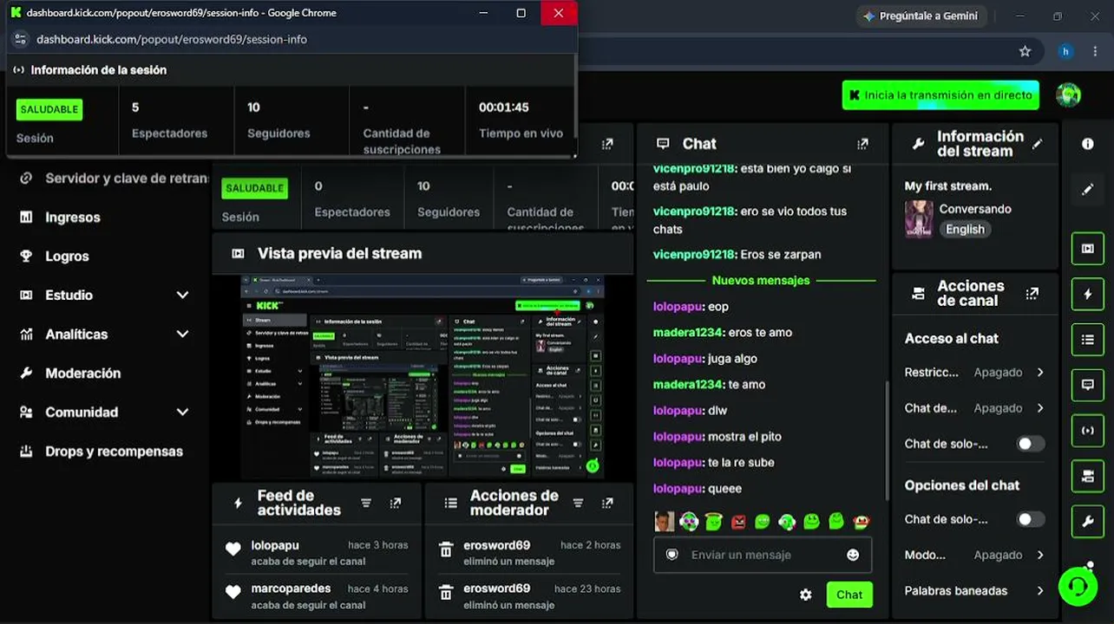1114x624 pixels.
Task: Pop out the Feed de actividades panel
Action: (396, 503)
